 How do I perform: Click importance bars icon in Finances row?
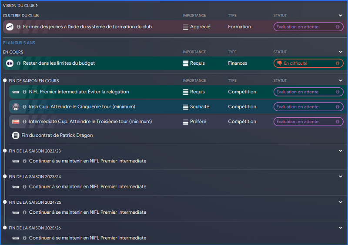click(186, 63)
